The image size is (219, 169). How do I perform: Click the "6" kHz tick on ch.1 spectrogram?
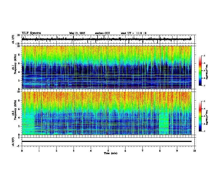(19, 63)
